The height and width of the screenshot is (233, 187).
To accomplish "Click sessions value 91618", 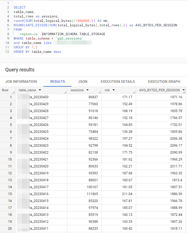I will (93, 111).
